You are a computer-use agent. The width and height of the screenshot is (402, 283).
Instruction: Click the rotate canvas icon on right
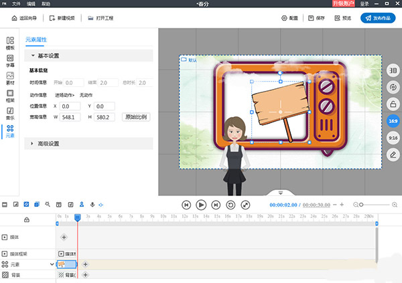[x=393, y=87]
